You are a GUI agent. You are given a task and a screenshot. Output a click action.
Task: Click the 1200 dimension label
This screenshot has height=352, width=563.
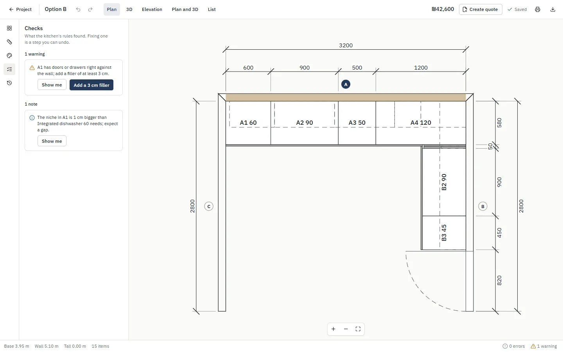pyautogui.click(x=421, y=68)
